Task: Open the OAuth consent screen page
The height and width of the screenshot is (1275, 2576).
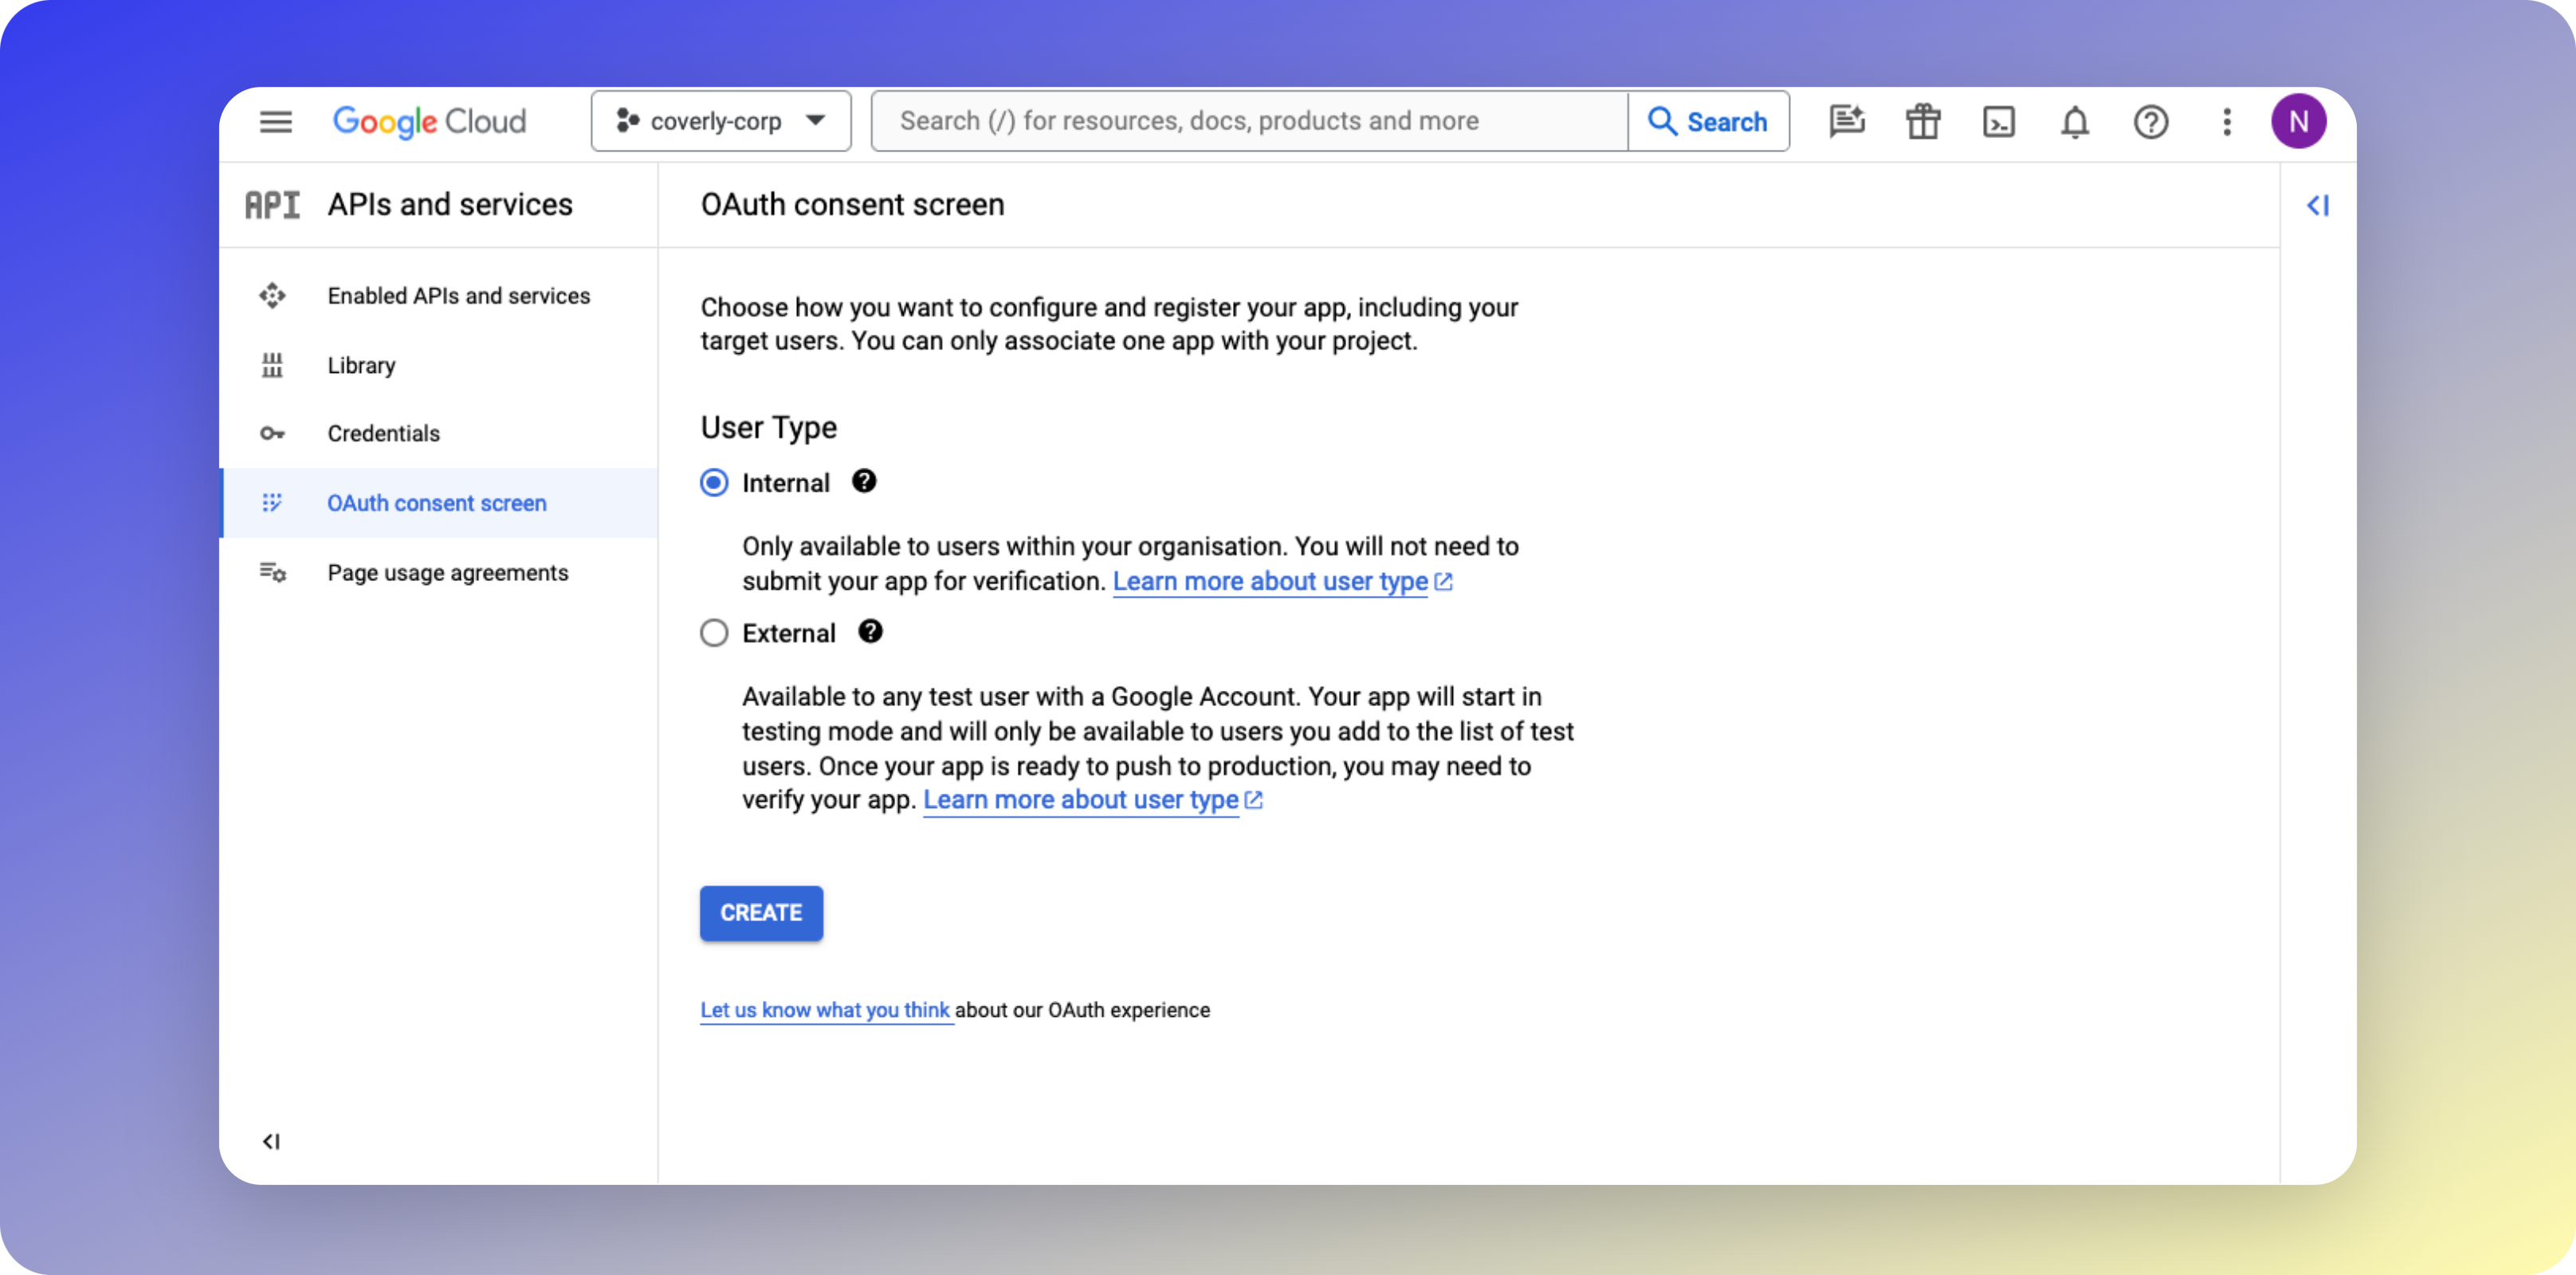Action: [436, 503]
